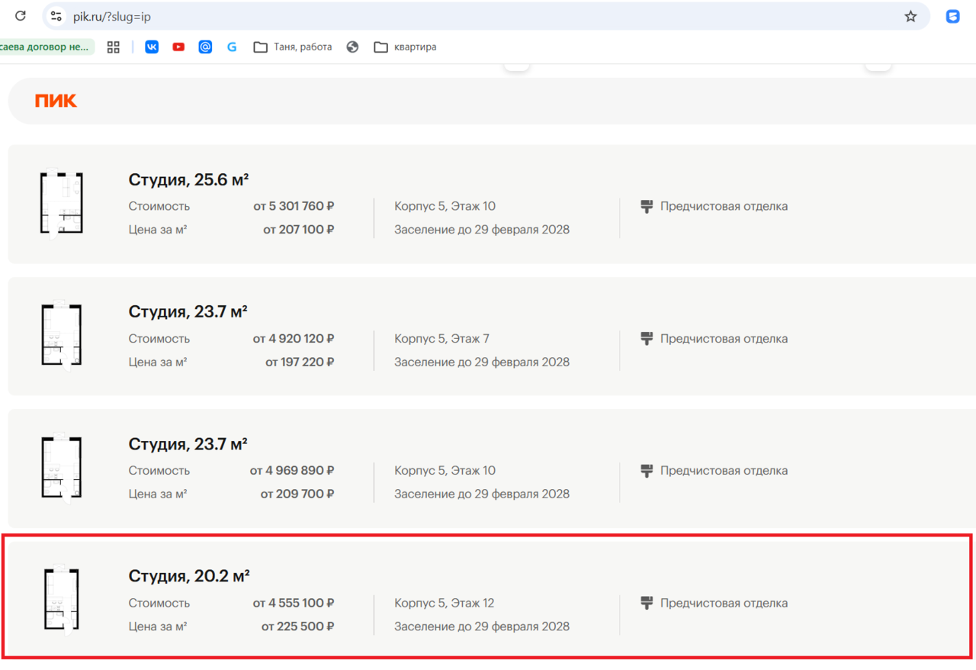The height and width of the screenshot is (670, 976).
Task: Select the per-meter price "от 197 220 ₽"
Action: pyautogui.click(x=300, y=362)
